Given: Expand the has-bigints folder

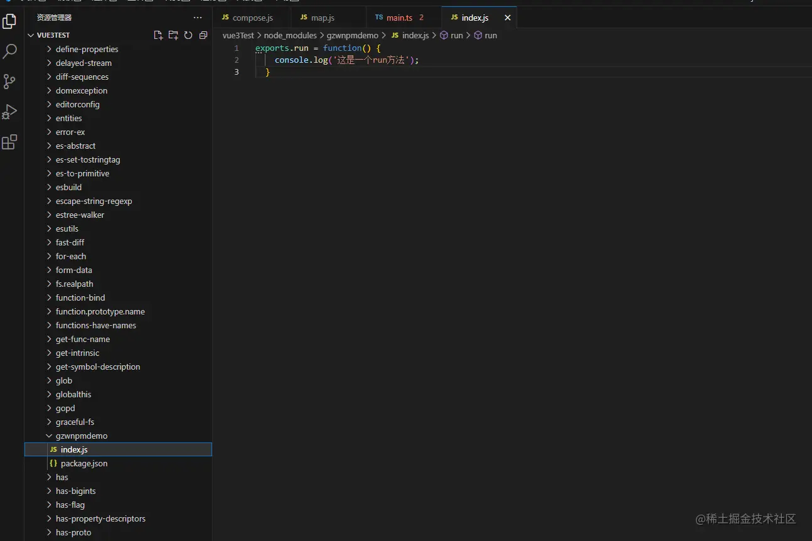Looking at the screenshot, I should point(118,491).
